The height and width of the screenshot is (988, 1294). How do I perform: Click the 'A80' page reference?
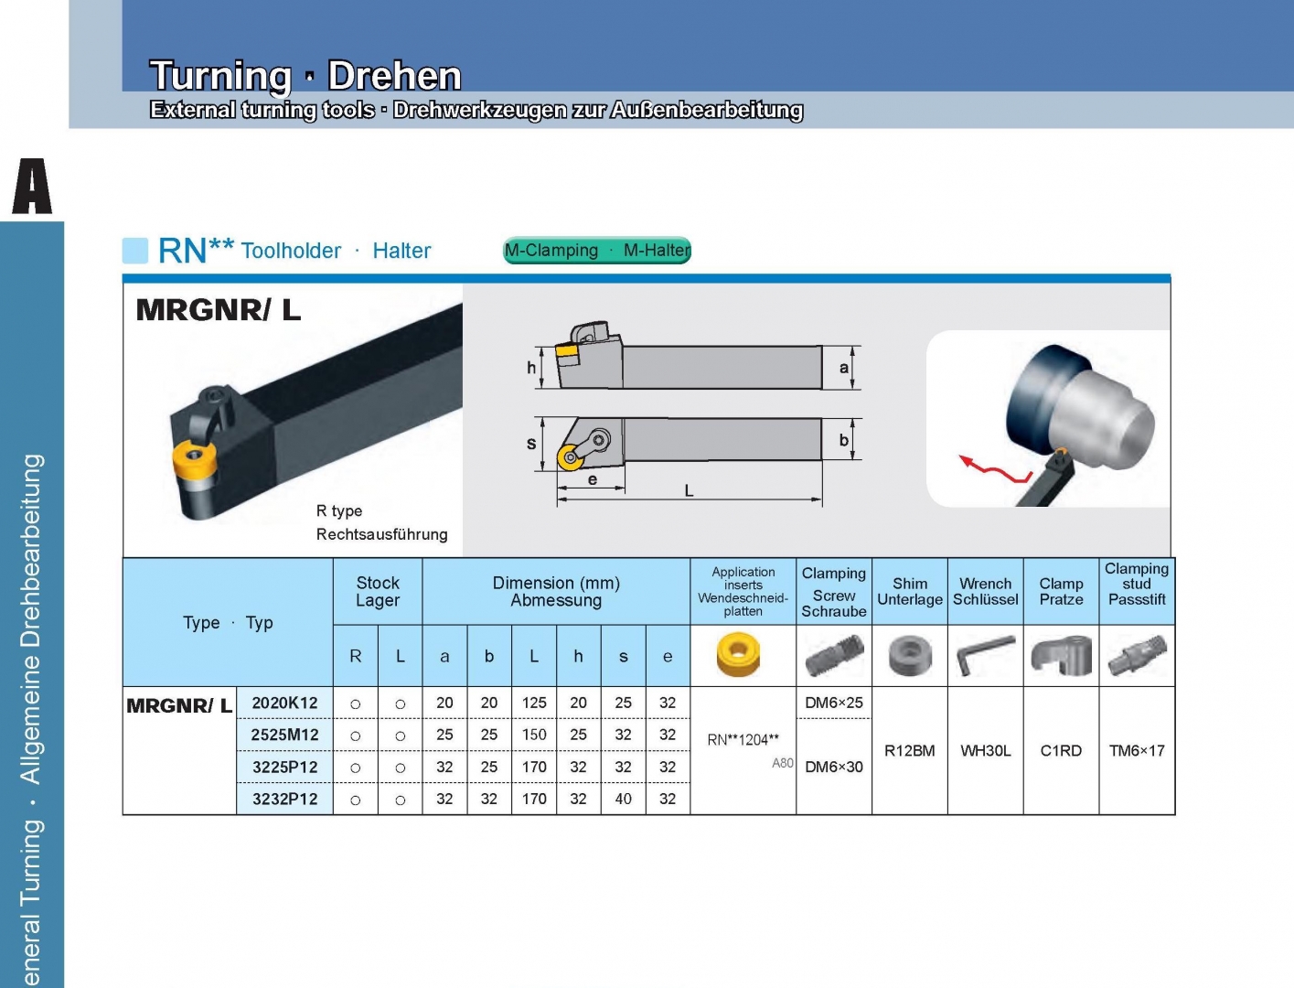click(x=783, y=763)
